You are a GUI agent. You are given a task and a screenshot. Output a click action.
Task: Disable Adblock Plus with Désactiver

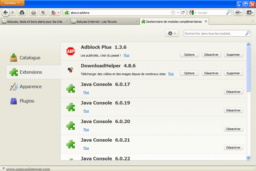coord(212,55)
